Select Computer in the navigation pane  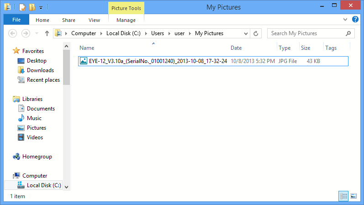click(x=35, y=176)
